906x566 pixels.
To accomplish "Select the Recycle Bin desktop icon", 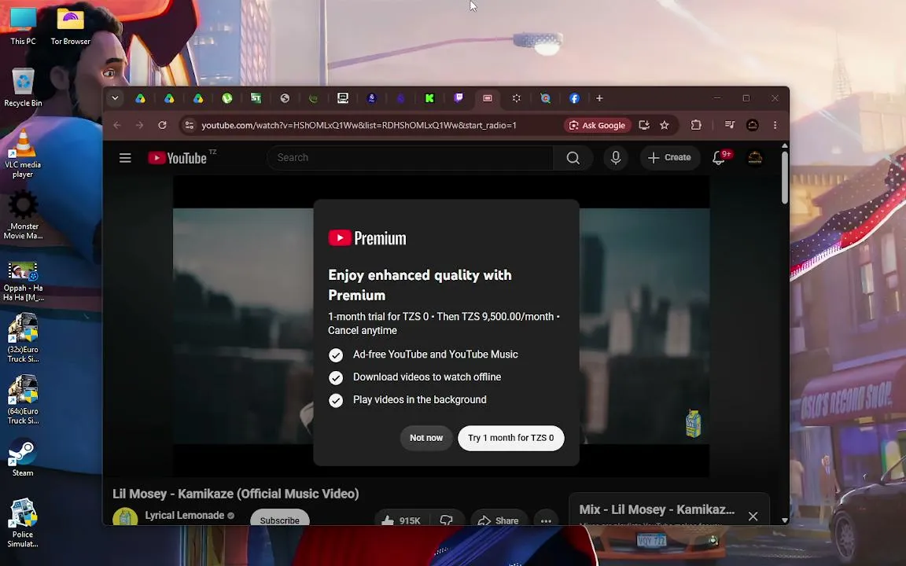I will [23, 88].
